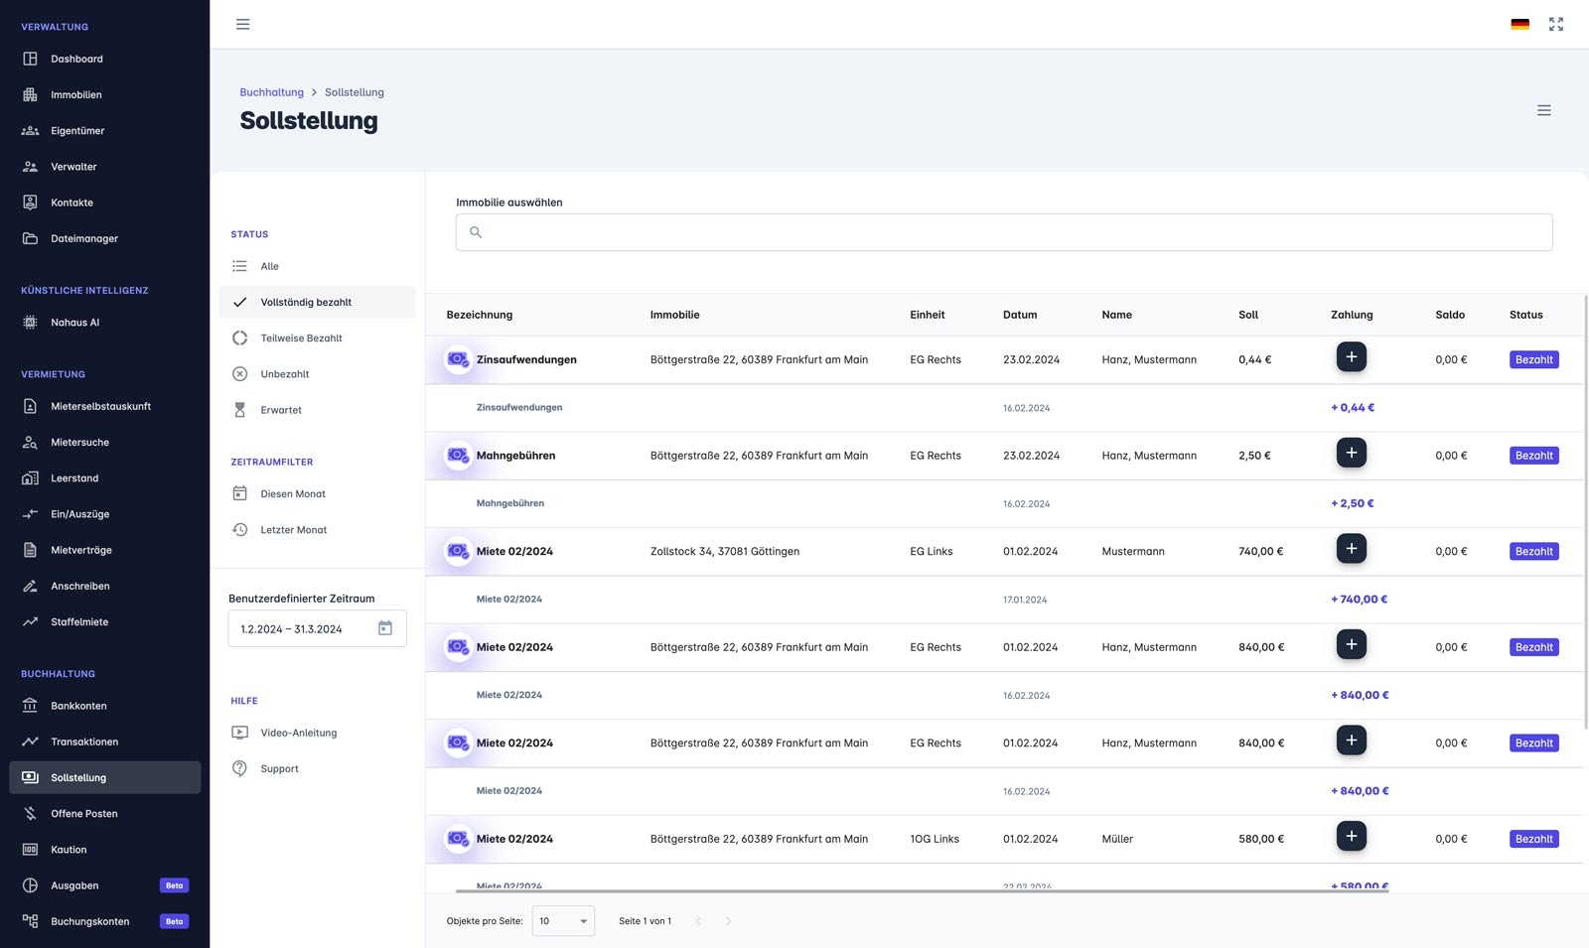Viewport: 1589px width, 948px height.
Task: Open the page options menu icon at right
Action: click(1543, 110)
